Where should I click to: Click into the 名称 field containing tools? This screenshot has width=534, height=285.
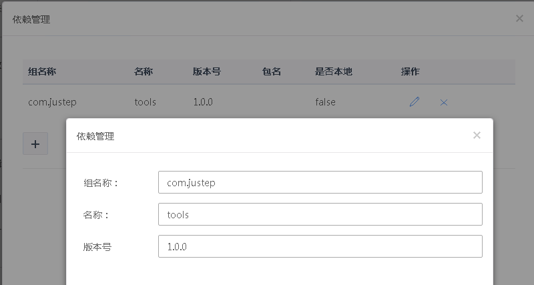coord(320,214)
